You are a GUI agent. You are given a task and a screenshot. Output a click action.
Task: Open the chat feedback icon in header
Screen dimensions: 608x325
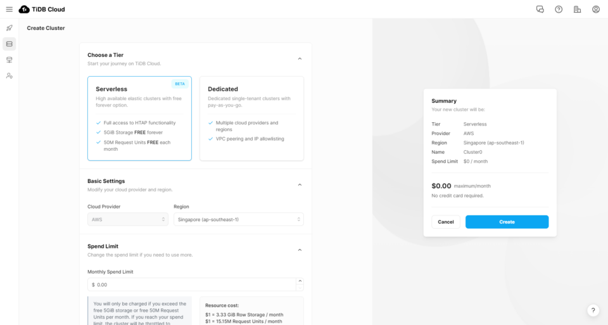coord(540,10)
